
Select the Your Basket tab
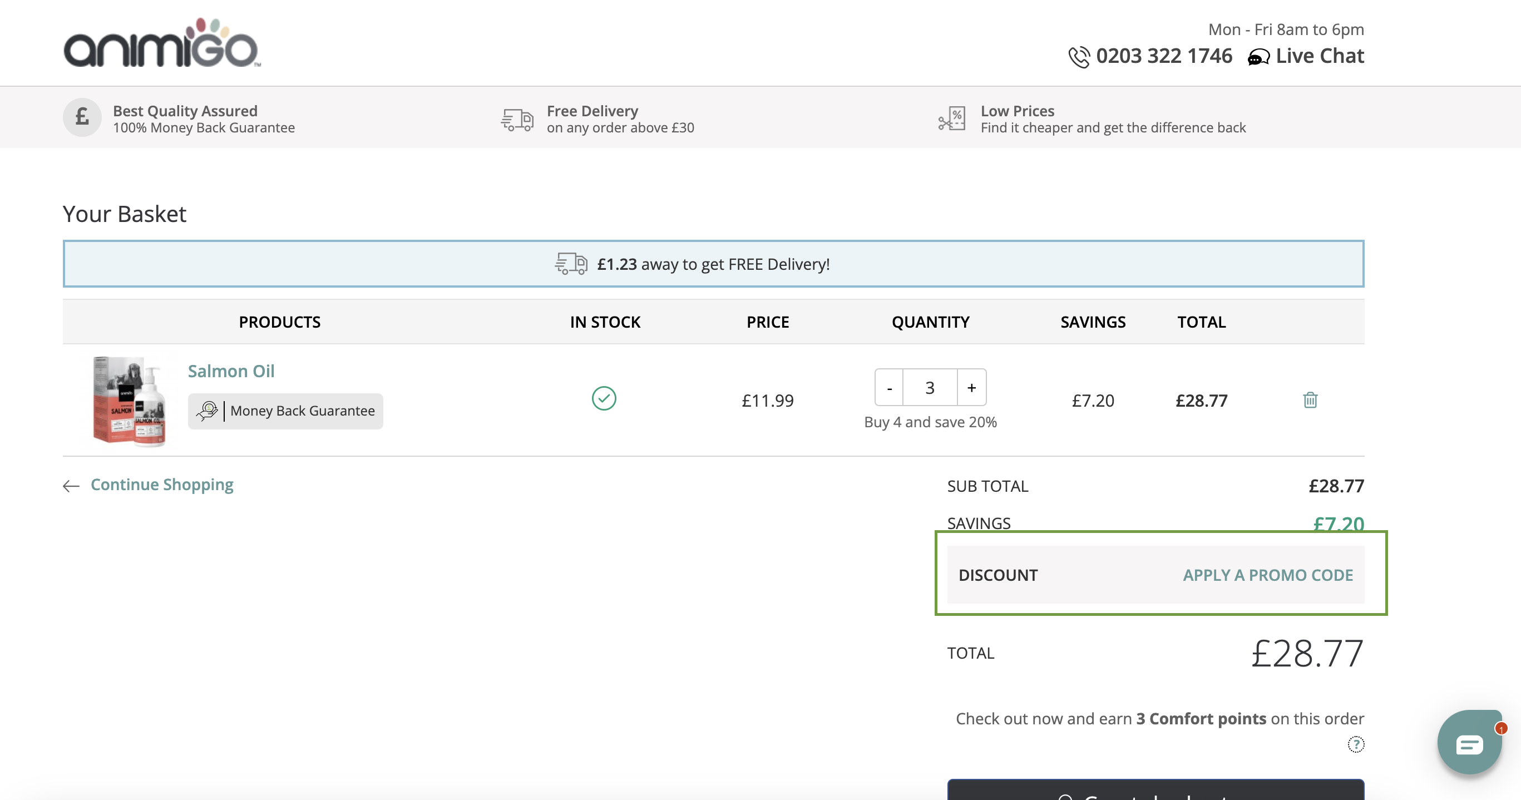(x=124, y=213)
